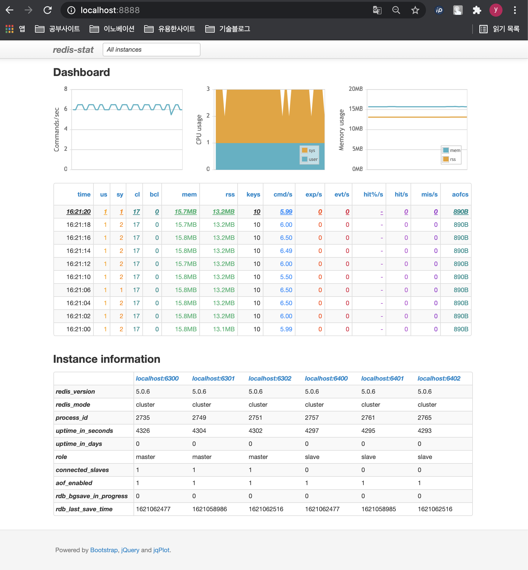Click the browser forward arrow
Image resolution: width=528 pixels, height=570 pixels.
point(28,10)
